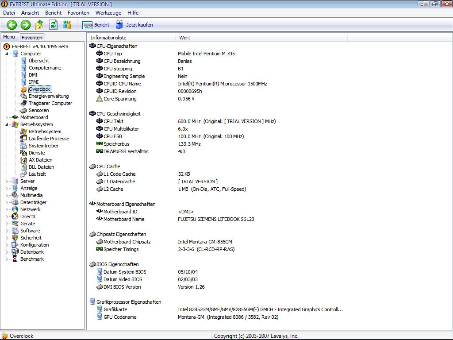Select the CPU Takt row
Image resolution: width=453 pixels, height=340 pixels.
click(x=217, y=121)
